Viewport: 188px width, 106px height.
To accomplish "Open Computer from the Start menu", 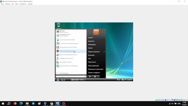I will click(x=91, y=55).
